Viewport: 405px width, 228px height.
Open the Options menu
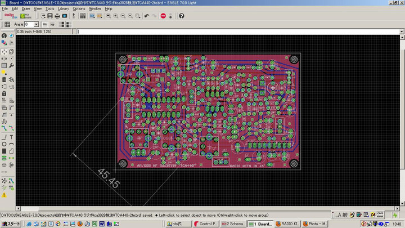[79, 9]
